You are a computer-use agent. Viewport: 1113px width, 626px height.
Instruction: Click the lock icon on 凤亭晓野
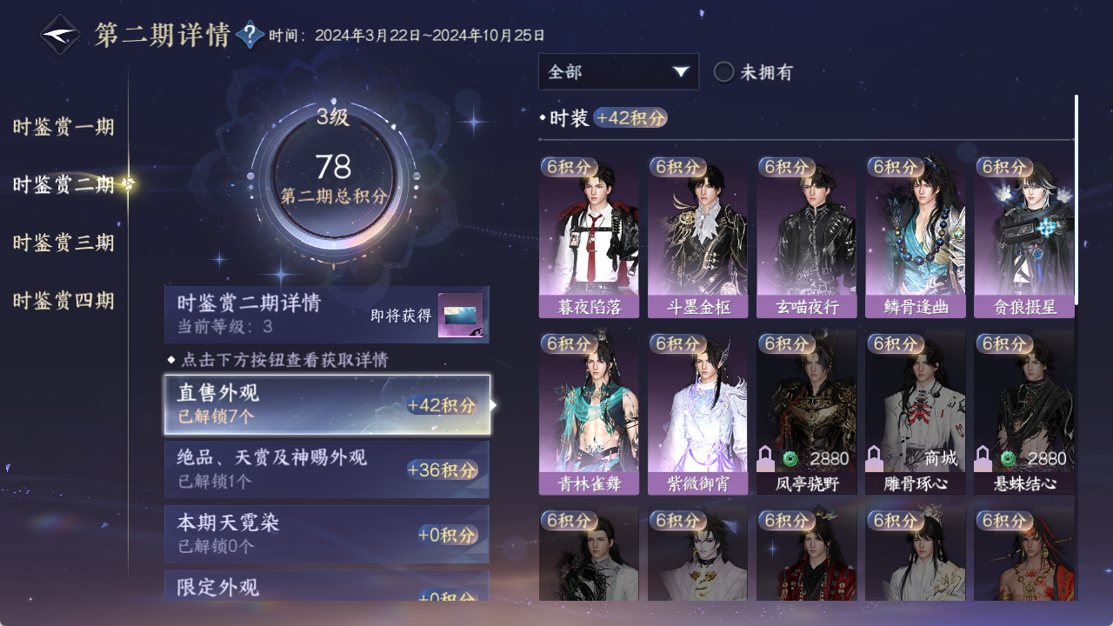(x=766, y=458)
